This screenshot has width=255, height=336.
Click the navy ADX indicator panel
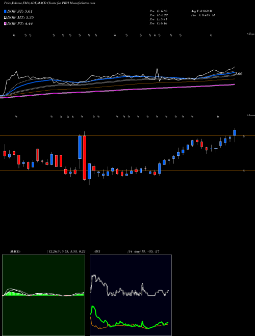click(131, 295)
